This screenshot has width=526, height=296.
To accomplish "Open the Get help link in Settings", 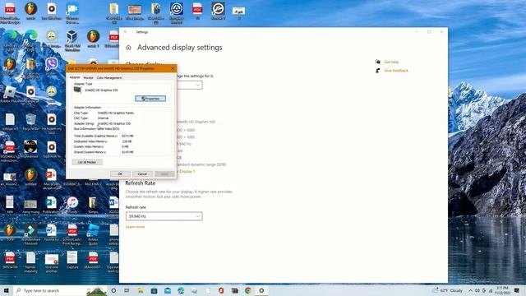I will point(391,62).
